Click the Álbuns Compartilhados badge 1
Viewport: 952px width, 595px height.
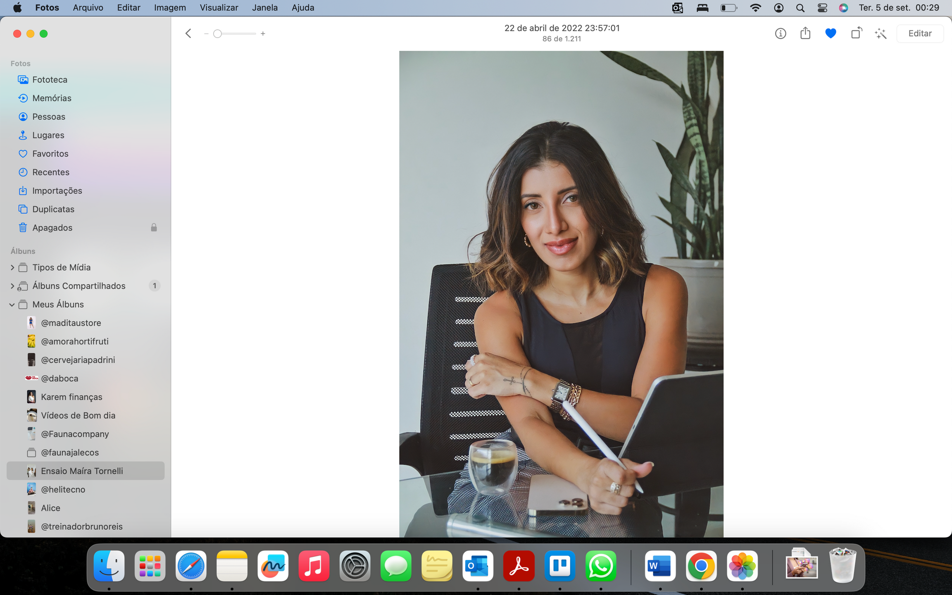tap(155, 286)
